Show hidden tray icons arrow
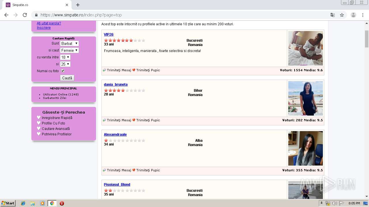Screen dimensions: 369x207 click(x=322, y=203)
